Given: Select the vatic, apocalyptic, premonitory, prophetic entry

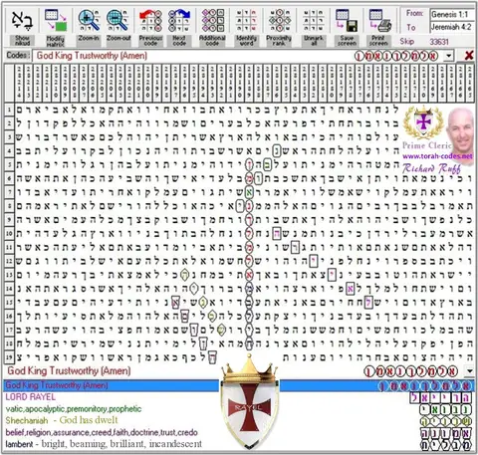Looking at the screenshot, I should [74, 409].
